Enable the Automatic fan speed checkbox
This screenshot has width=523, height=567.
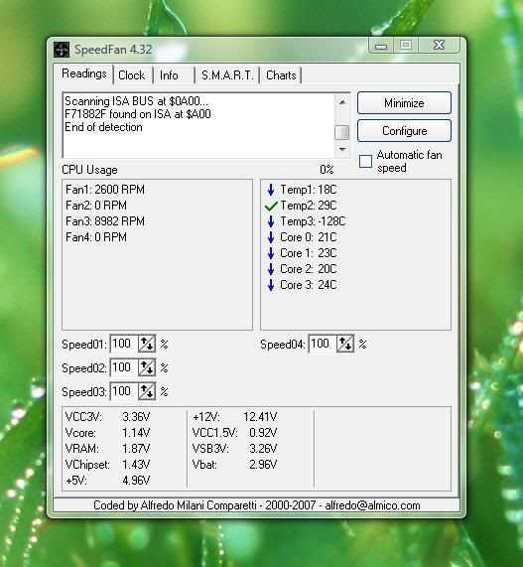(x=365, y=161)
